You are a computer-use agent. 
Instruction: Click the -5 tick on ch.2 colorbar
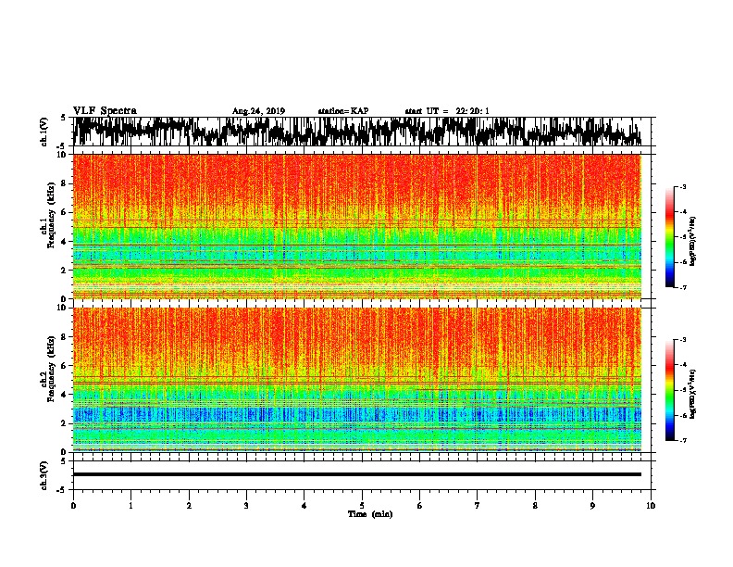[683, 390]
